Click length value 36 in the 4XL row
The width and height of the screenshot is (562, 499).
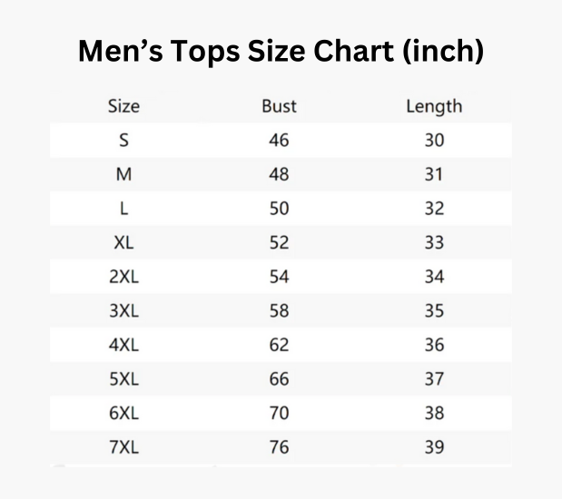[434, 345]
